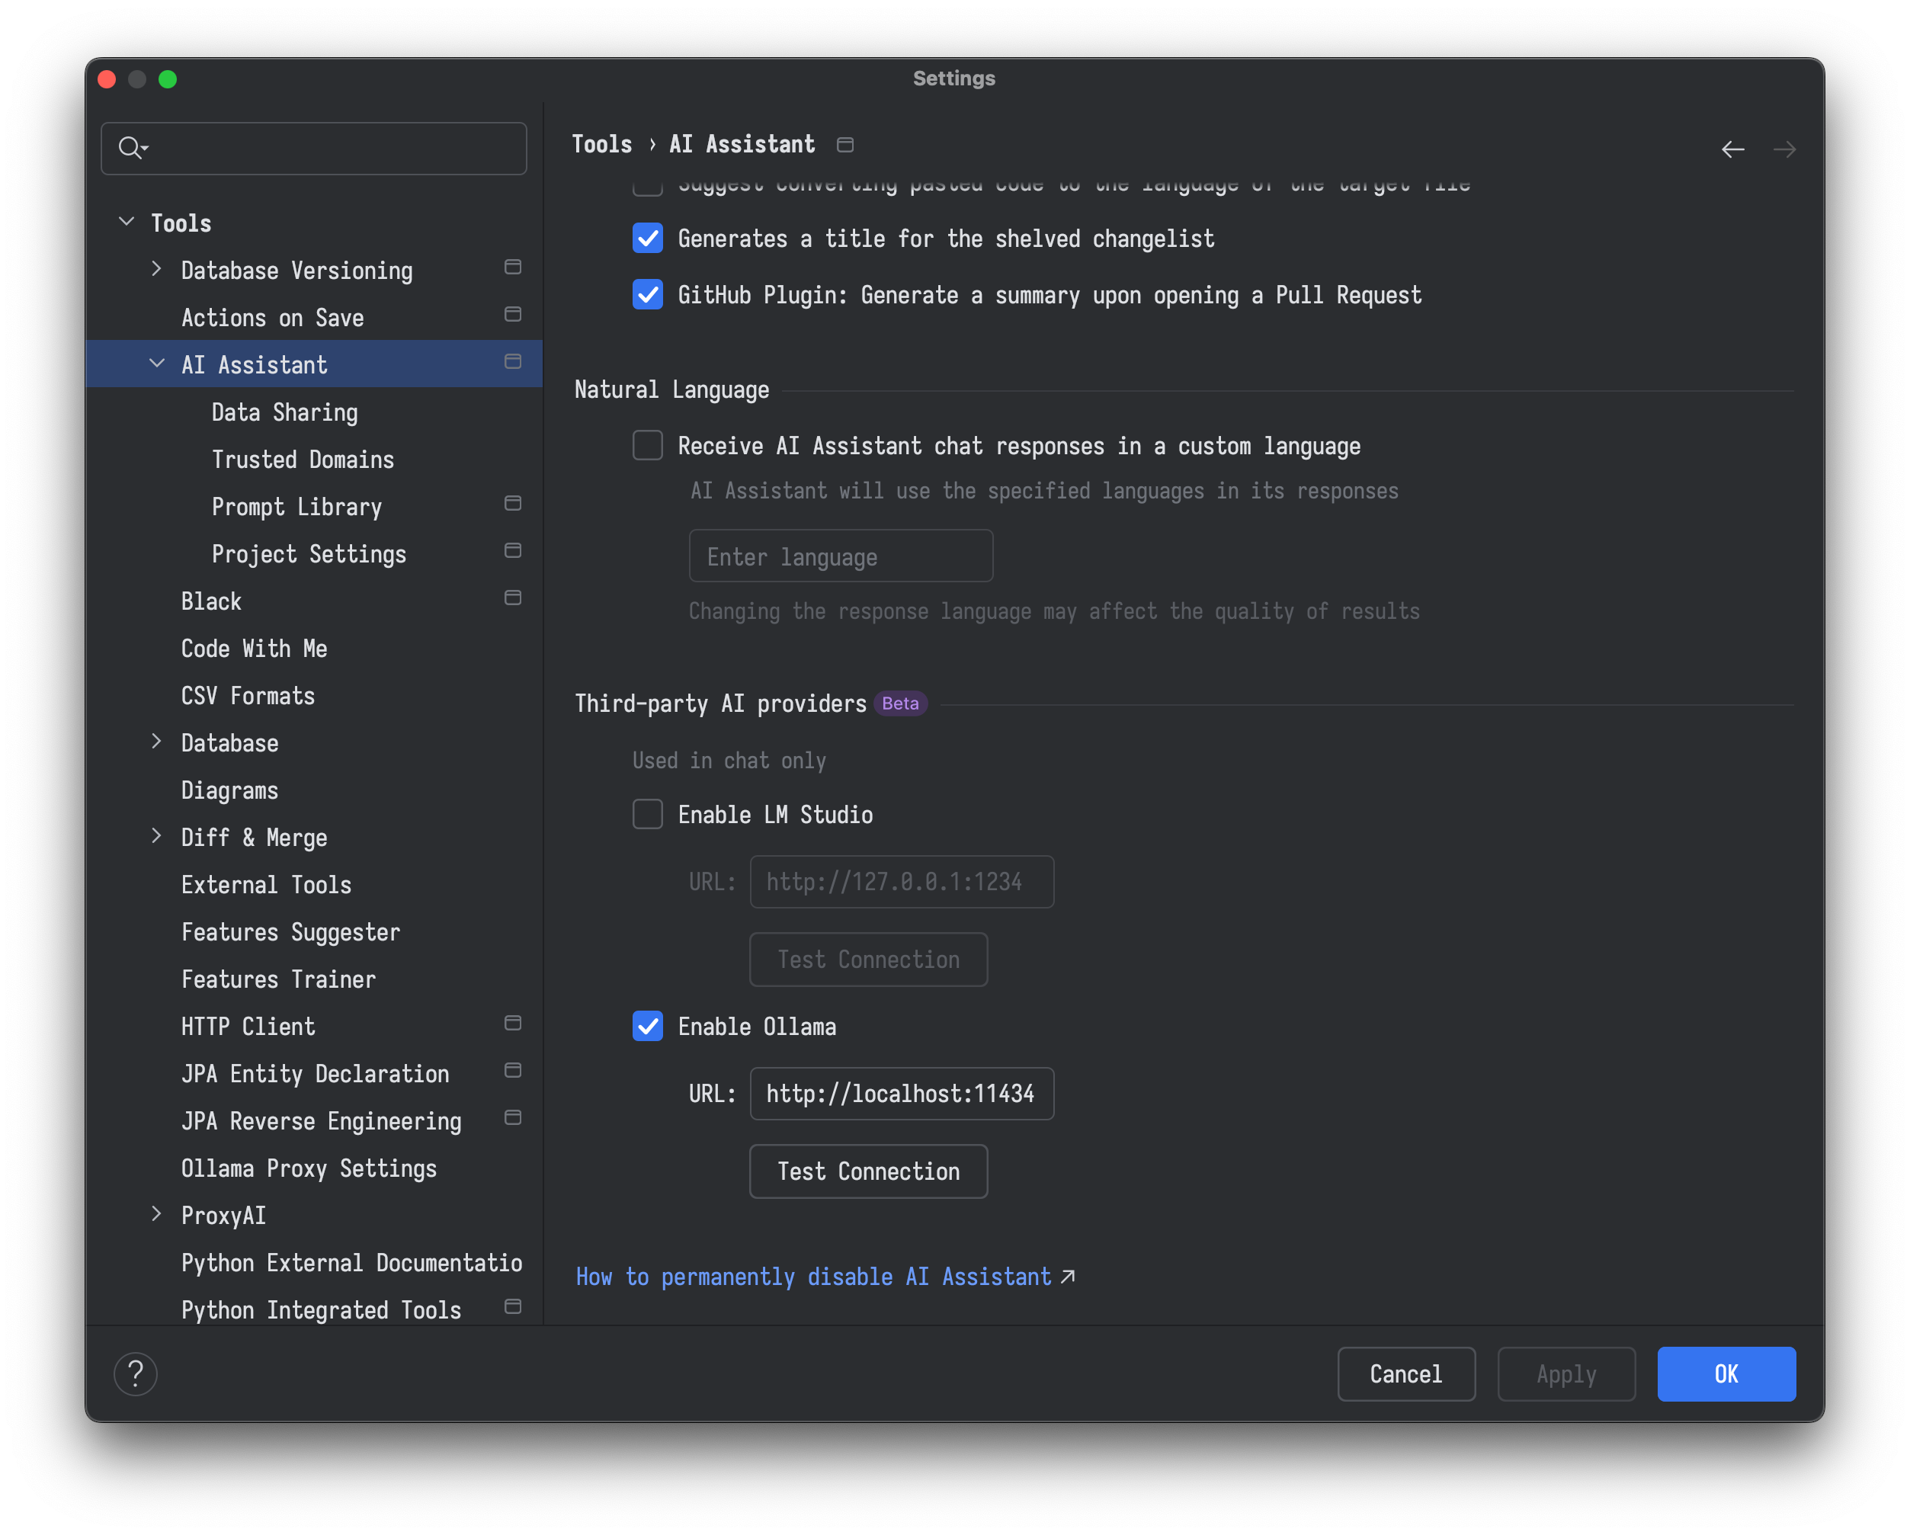Viewport: 1910px width, 1535px height.
Task: Check receive chat responses in custom language
Action: [x=648, y=446]
